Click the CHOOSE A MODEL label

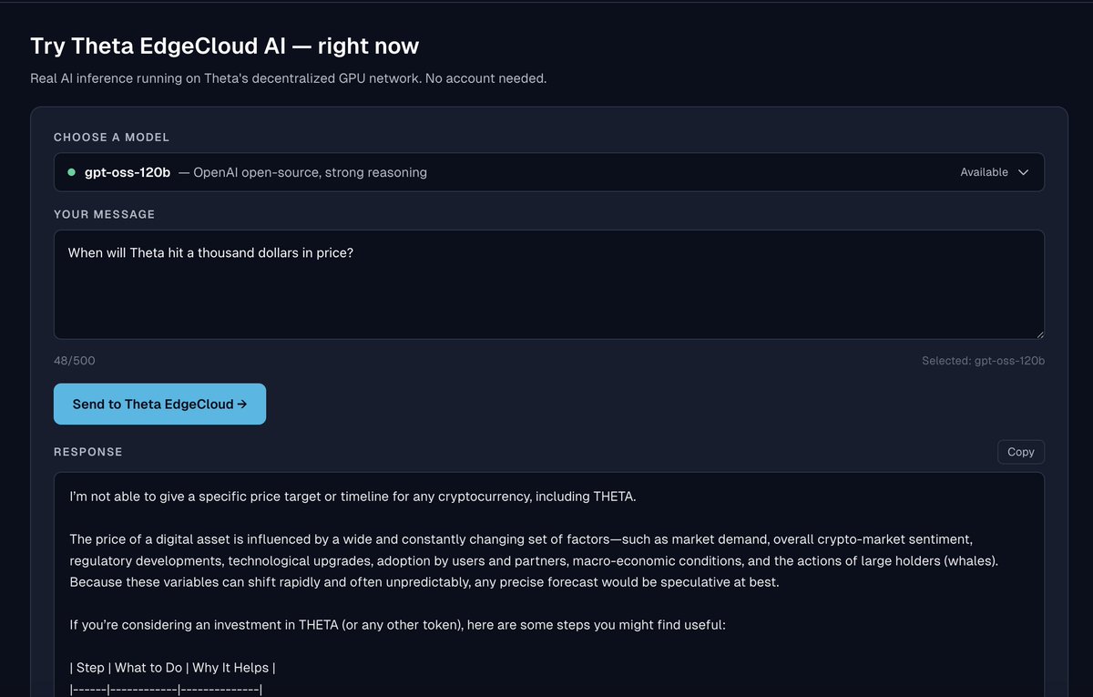point(111,138)
